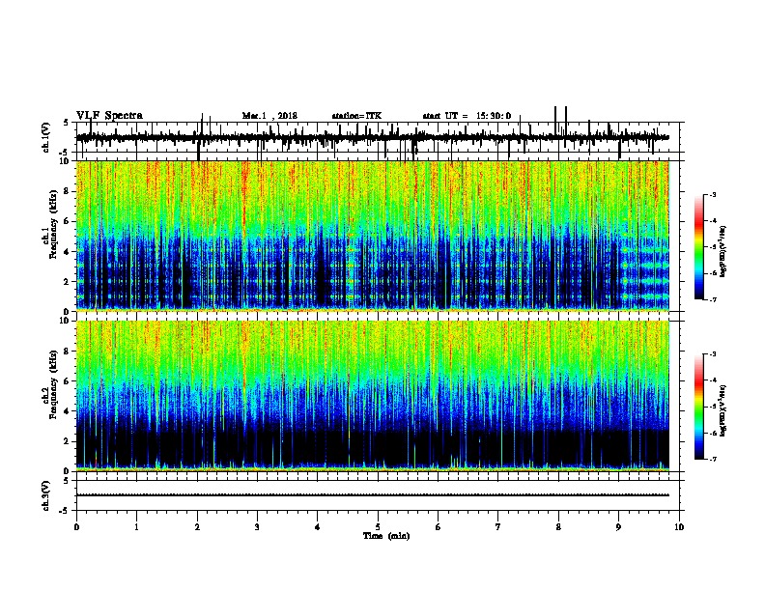Click the time axis tick label "1"

136,527
